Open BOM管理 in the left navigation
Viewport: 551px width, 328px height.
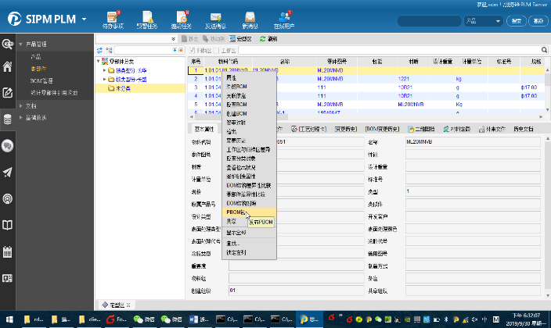[x=42, y=80]
